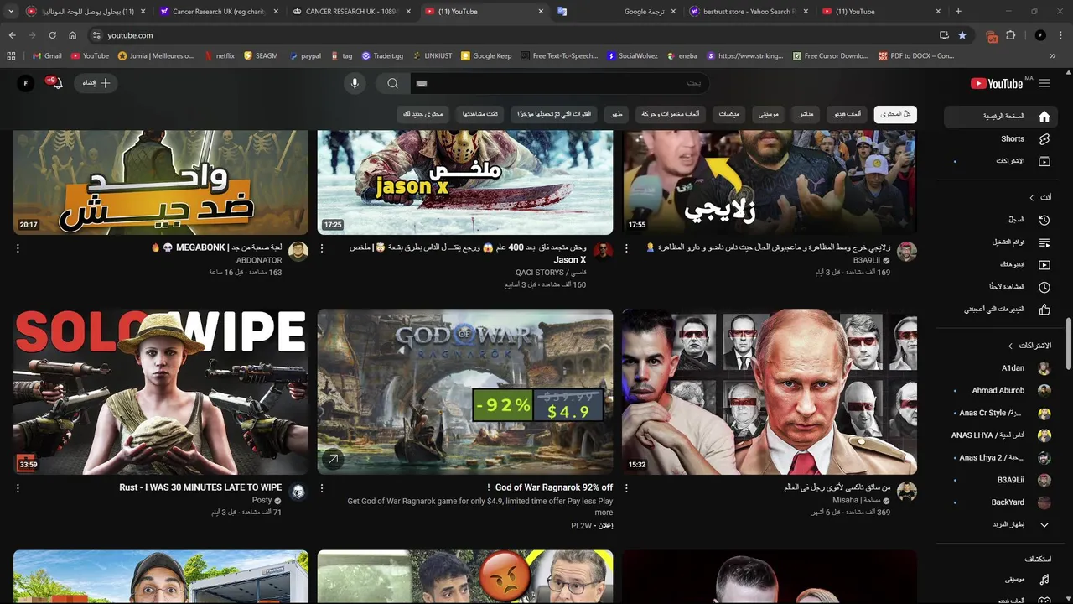Open Your videos (فيديوهاتك) icon
The image size is (1073, 604).
1044,264
